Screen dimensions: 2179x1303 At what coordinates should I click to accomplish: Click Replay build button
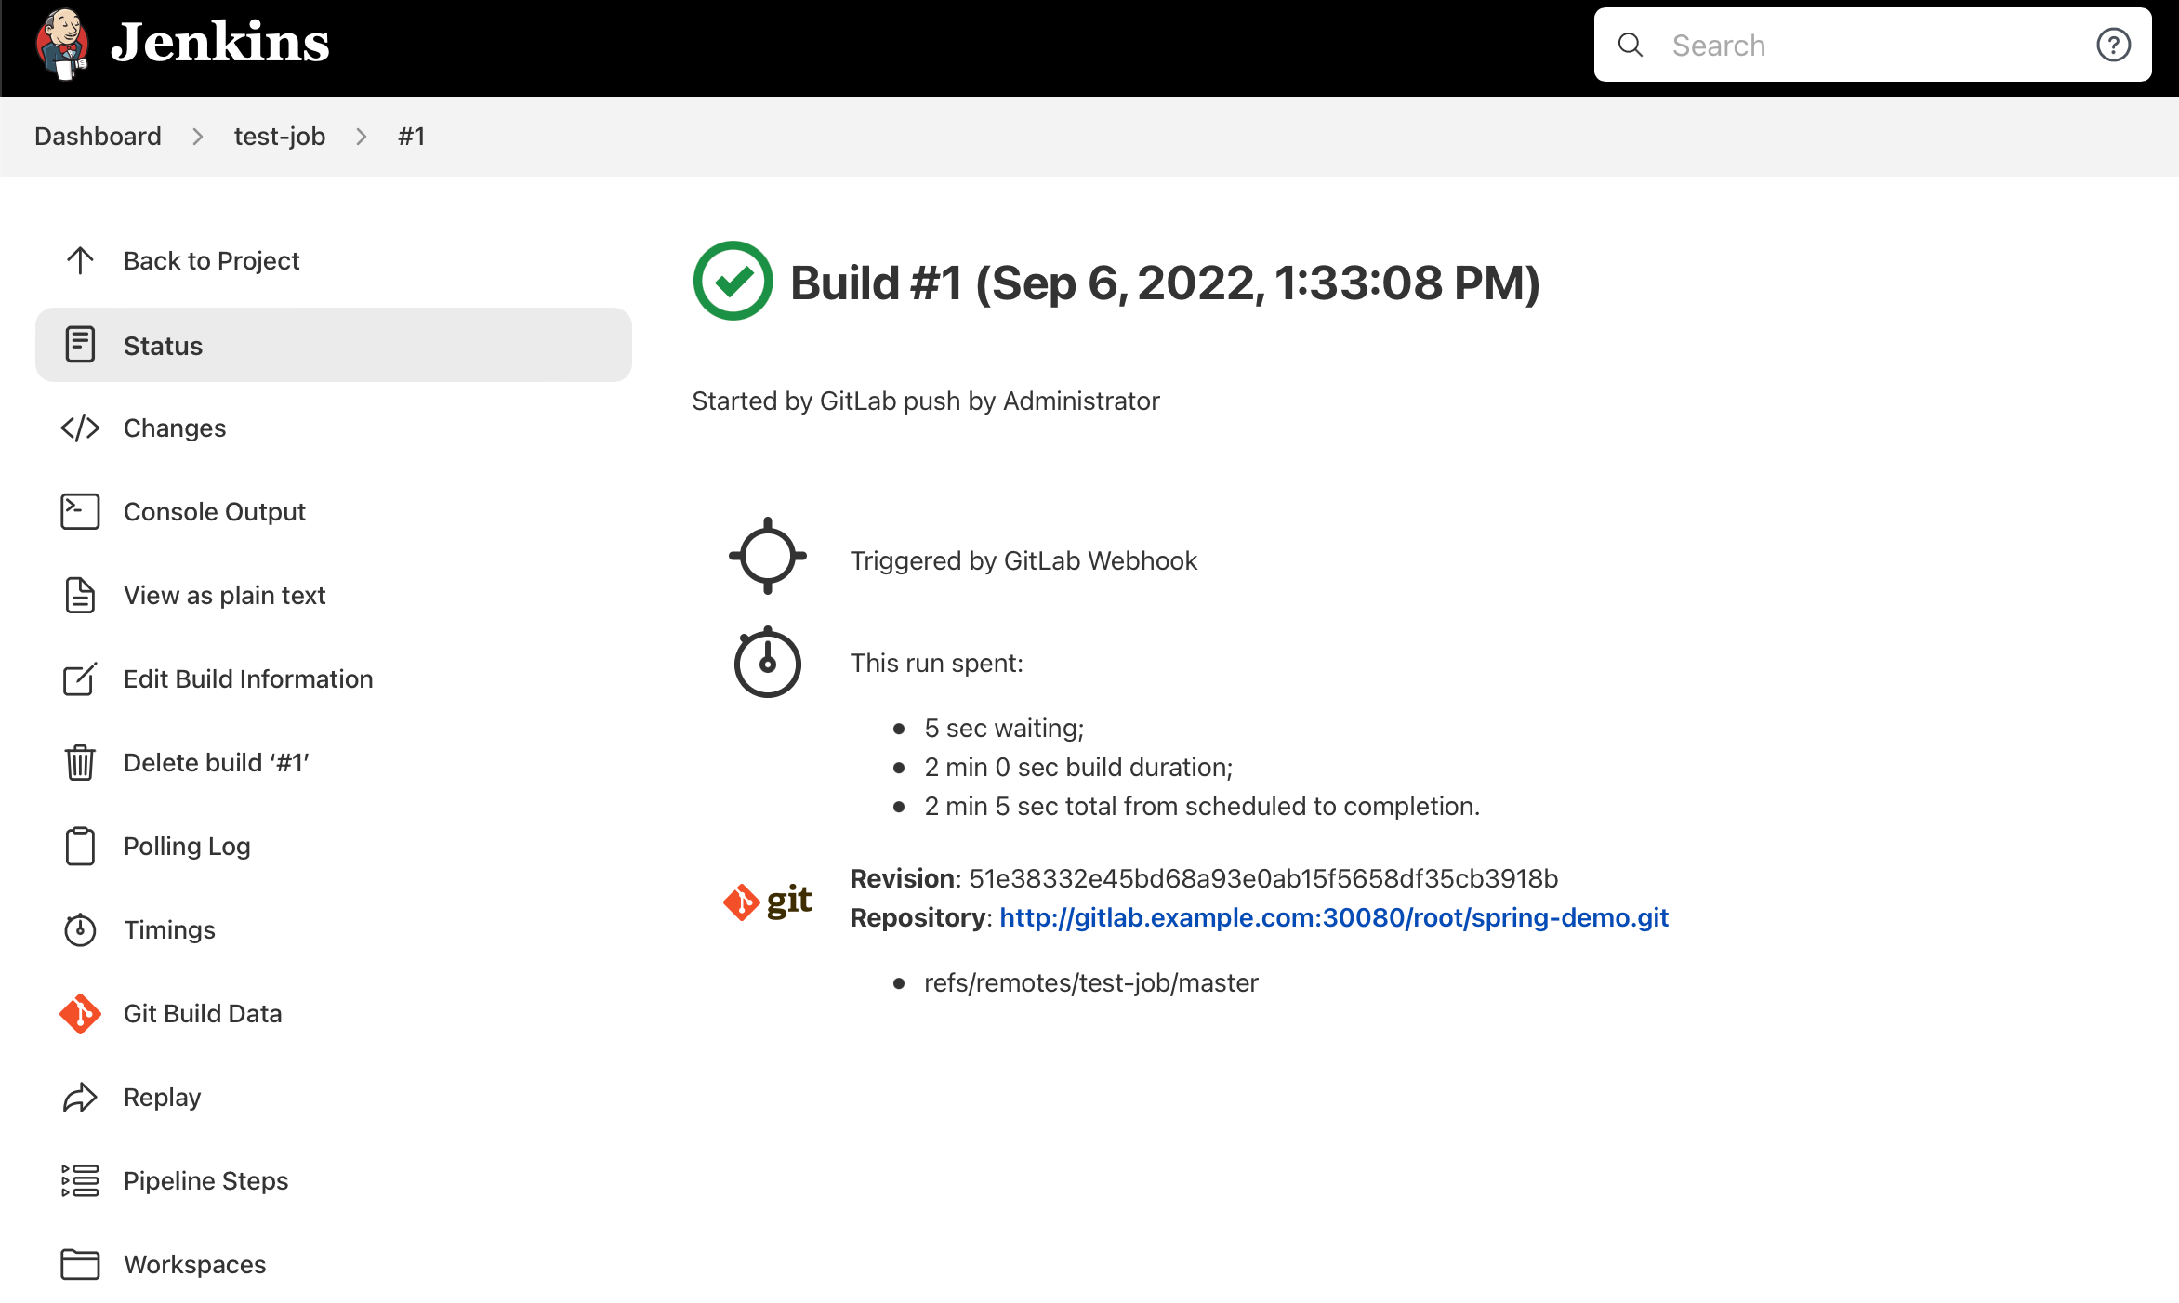(x=162, y=1097)
